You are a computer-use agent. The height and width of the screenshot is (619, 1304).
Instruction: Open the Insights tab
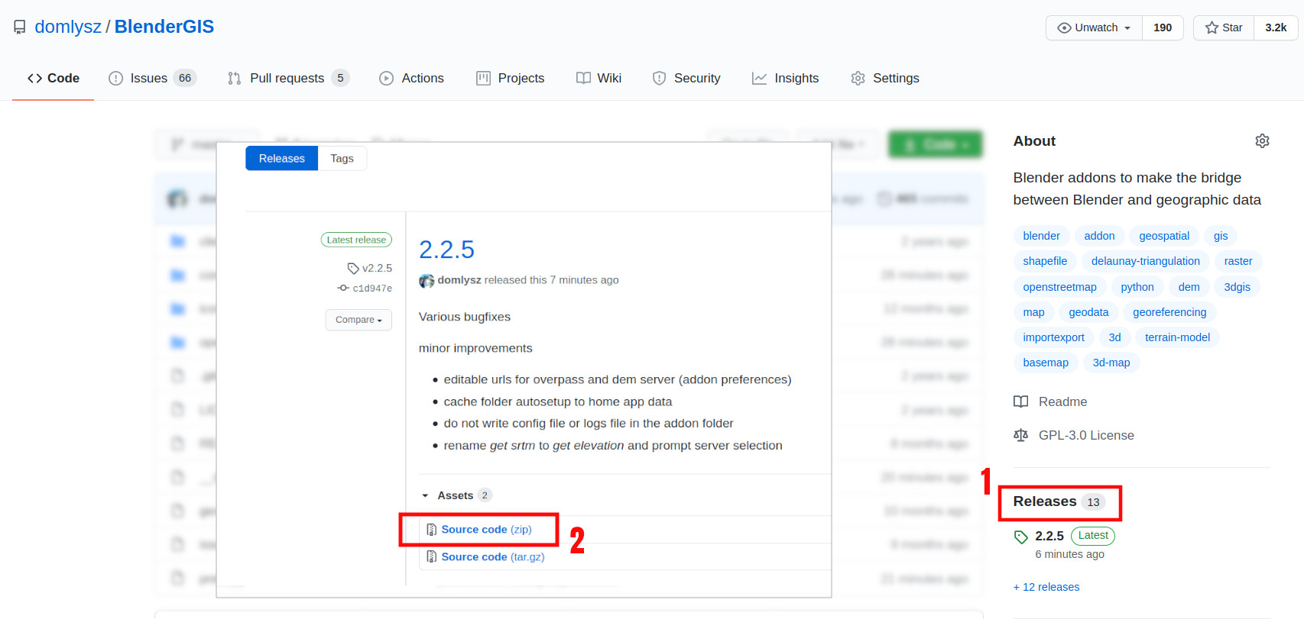point(785,78)
